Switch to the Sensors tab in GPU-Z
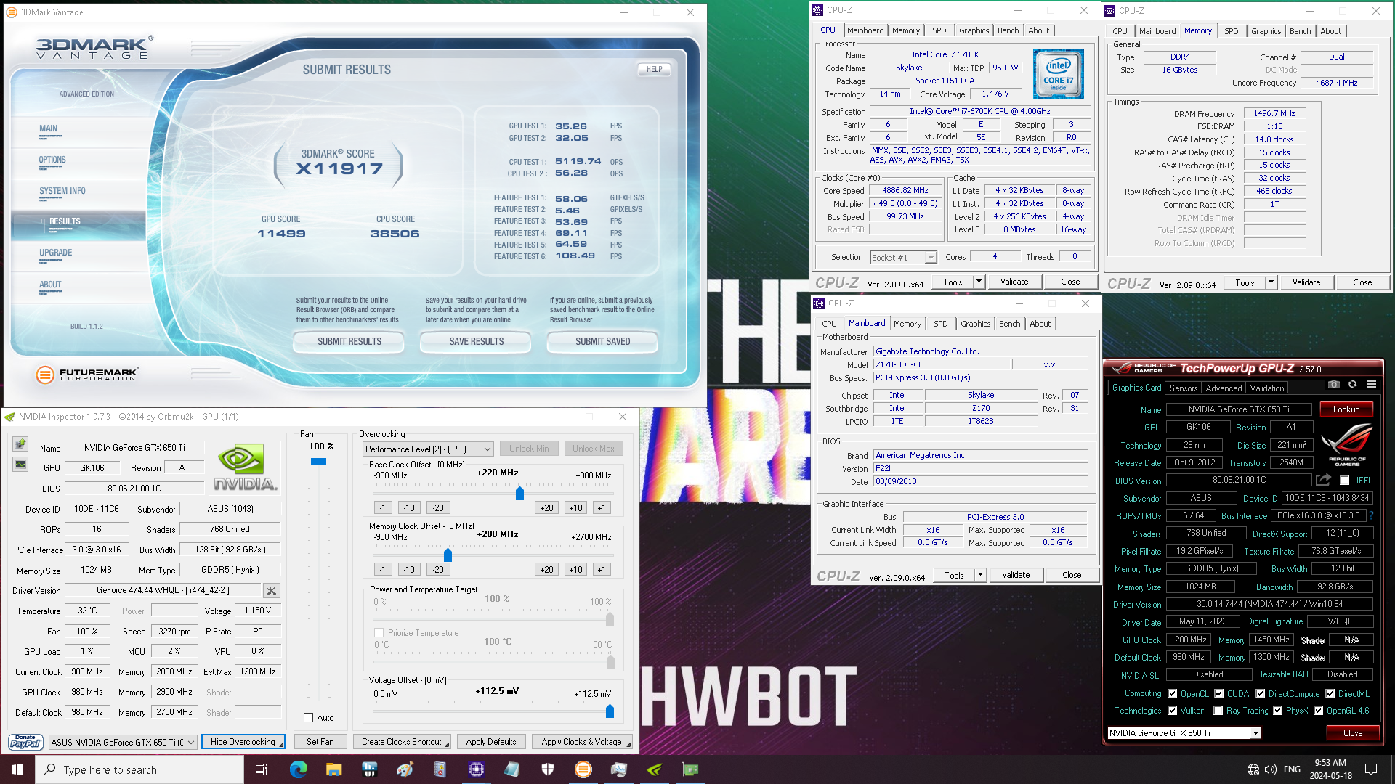 [1183, 388]
